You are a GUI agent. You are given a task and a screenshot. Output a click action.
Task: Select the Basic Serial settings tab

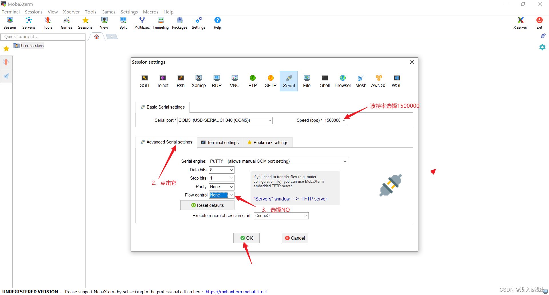(x=162, y=107)
